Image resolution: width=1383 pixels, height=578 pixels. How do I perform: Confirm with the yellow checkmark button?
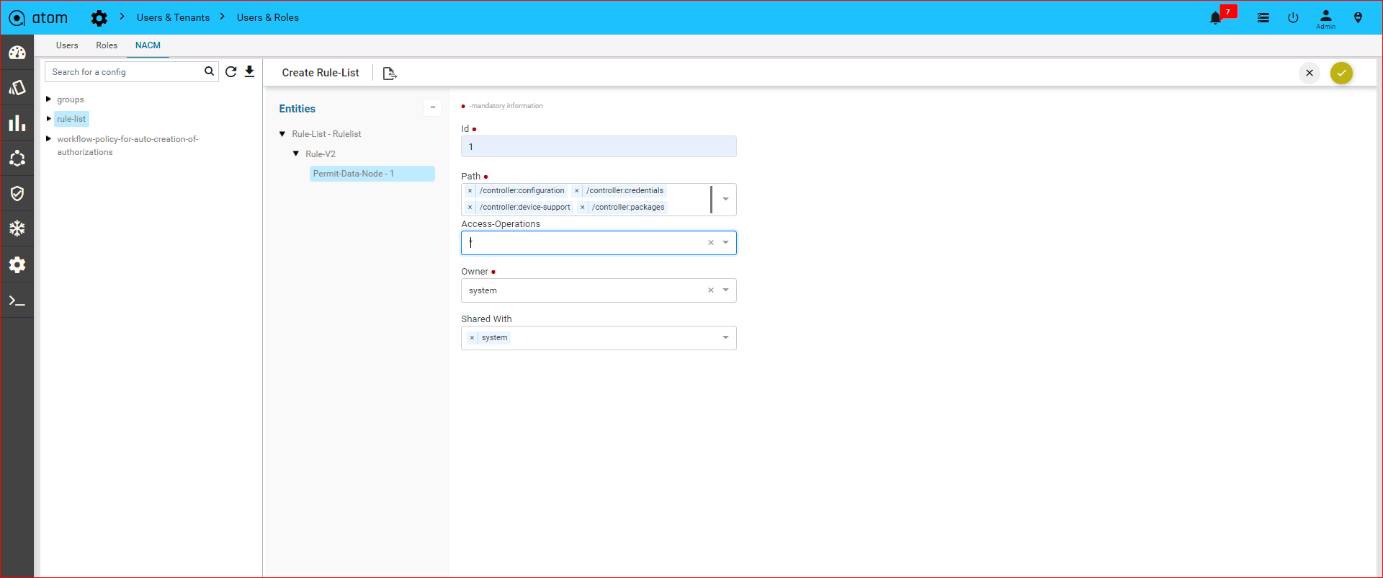1341,73
